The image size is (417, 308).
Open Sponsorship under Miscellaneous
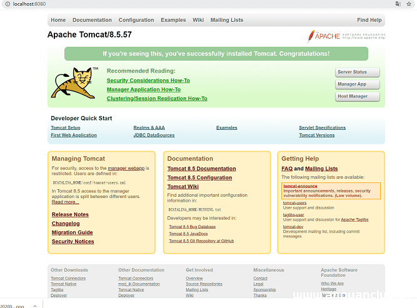pyautogui.click(x=264, y=290)
